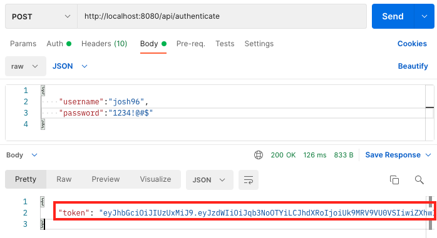Open the Pre-req. tab
Screen dimensions: 437x238
point(190,44)
